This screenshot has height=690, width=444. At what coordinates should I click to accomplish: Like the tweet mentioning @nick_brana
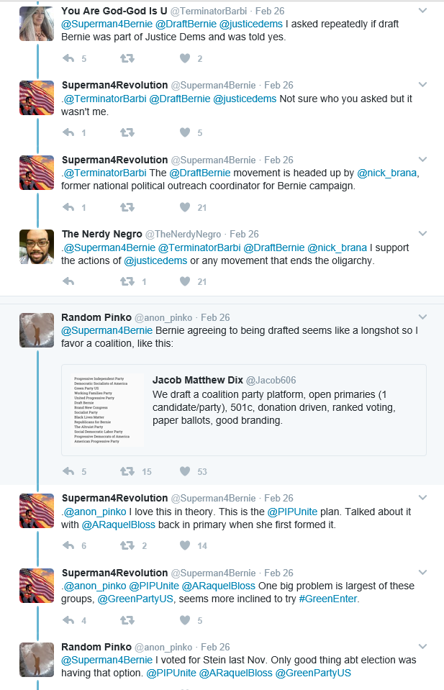click(x=185, y=207)
